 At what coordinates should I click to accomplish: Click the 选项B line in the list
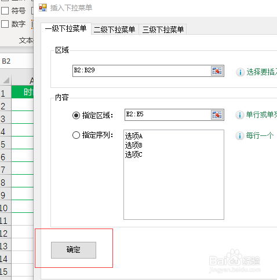click(134, 145)
